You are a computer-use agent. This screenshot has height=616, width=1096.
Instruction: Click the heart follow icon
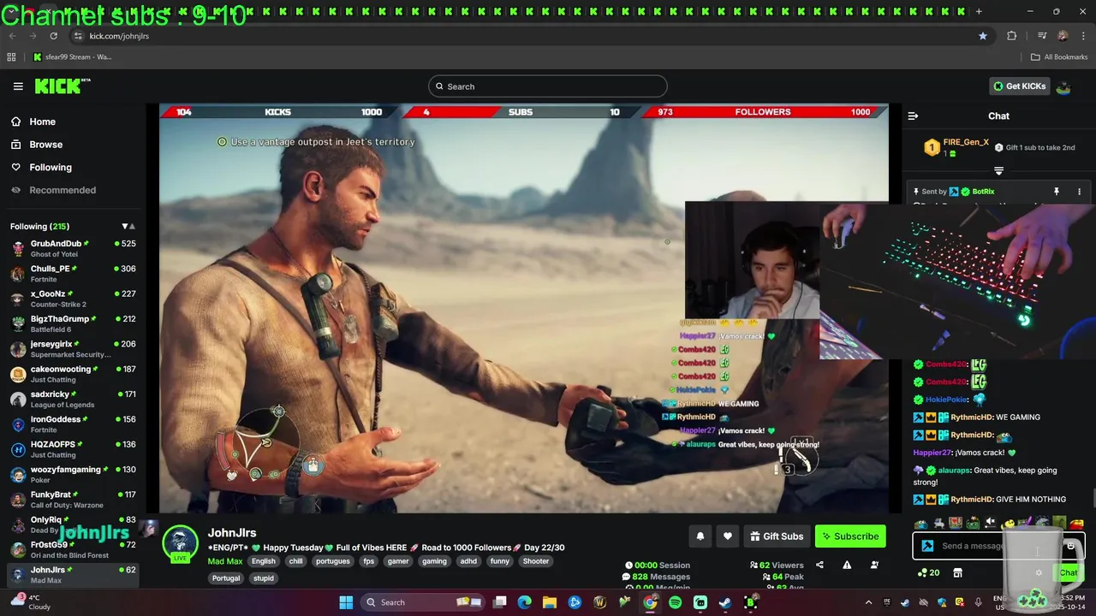tap(727, 536)
